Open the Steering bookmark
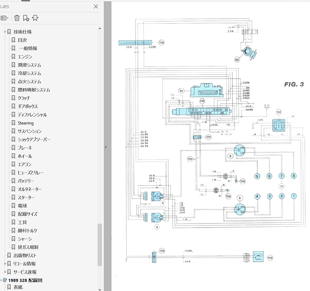This screenshot has width=310, height=291. [x=26, y=123]
